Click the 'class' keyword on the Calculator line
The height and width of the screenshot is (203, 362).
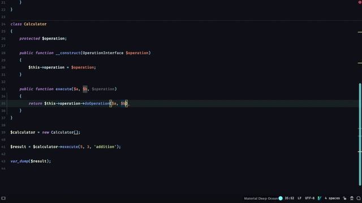[x=16, y=24]
